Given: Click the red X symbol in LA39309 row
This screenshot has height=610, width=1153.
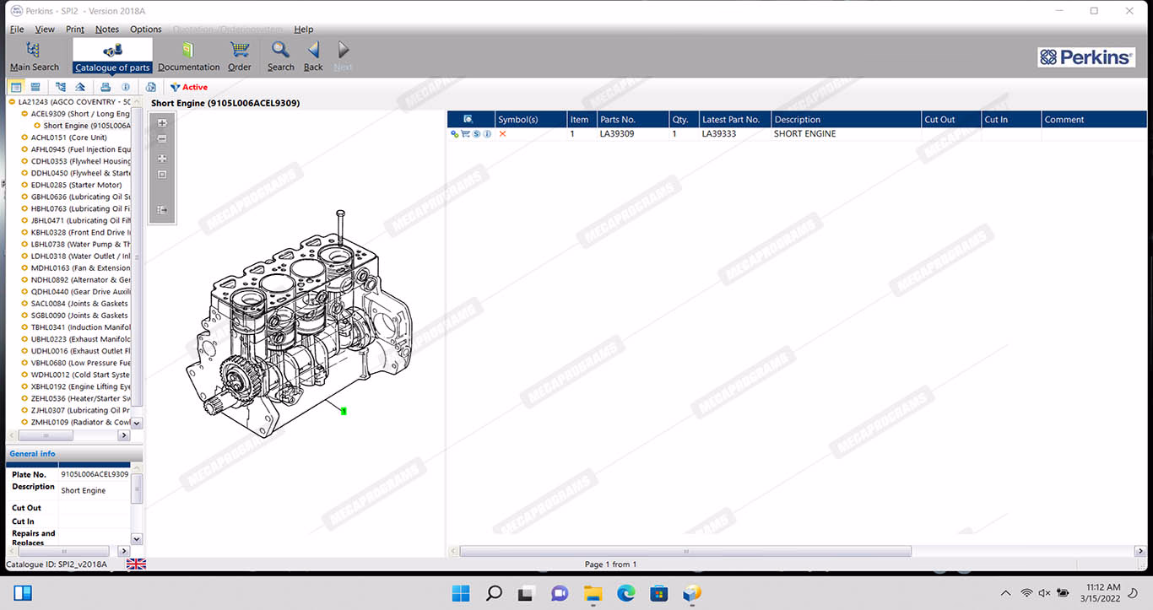Looking at the screenshot, I should 503,134.
